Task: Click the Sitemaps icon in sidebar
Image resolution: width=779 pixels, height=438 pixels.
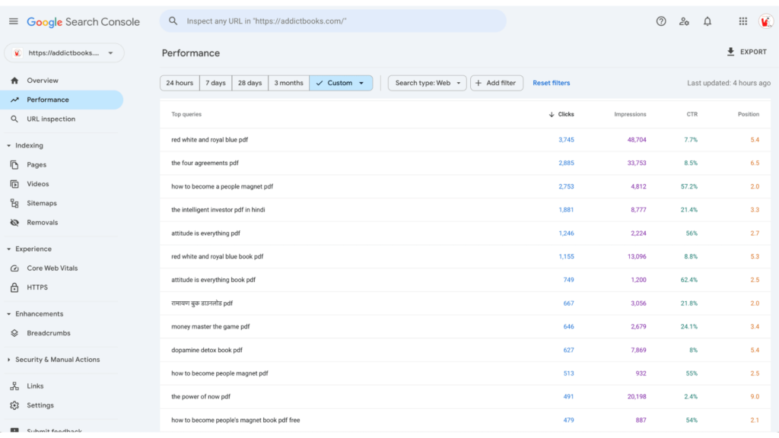Action: pos(14,204)
